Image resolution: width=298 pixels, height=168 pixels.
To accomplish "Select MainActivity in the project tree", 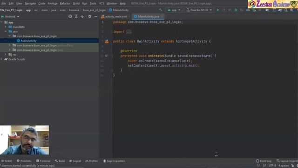I will [x=28, y=41].
